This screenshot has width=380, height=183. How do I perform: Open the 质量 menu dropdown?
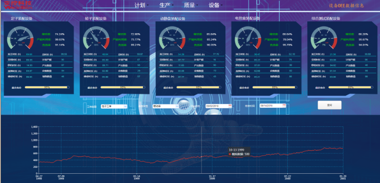190,5
